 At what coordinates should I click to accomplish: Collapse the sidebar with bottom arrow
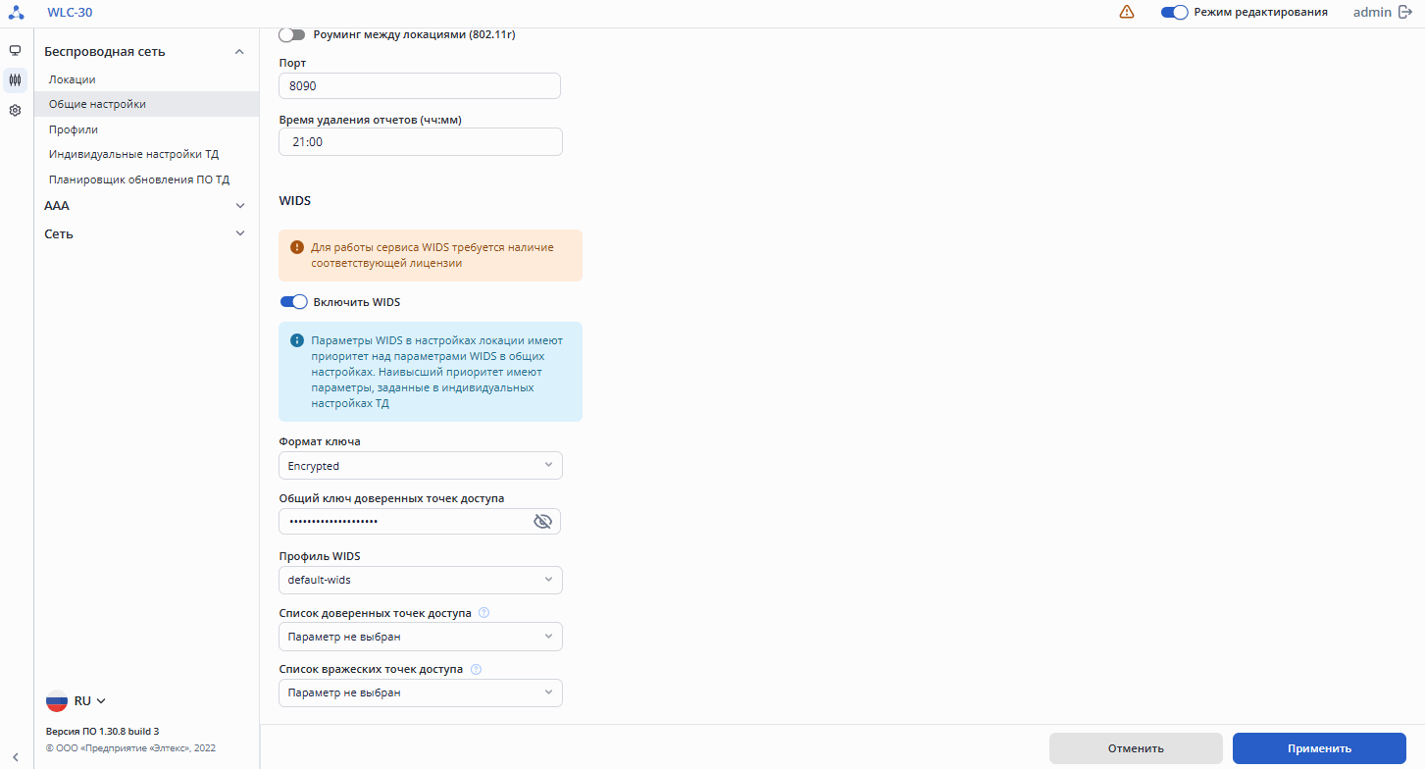click(x=16, y=754)
